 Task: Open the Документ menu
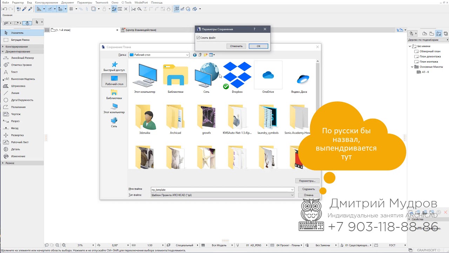(x=67, y=2)
